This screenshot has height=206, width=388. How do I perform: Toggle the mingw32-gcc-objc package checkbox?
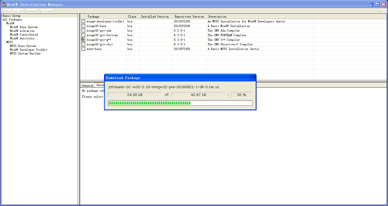coord(83,44)
